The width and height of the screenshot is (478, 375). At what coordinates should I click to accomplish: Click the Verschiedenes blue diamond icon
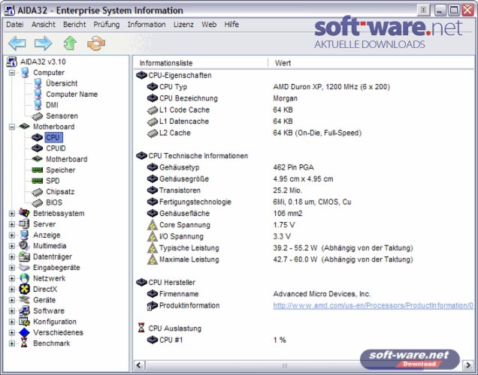pyautogui.click(x=24, y=332)
